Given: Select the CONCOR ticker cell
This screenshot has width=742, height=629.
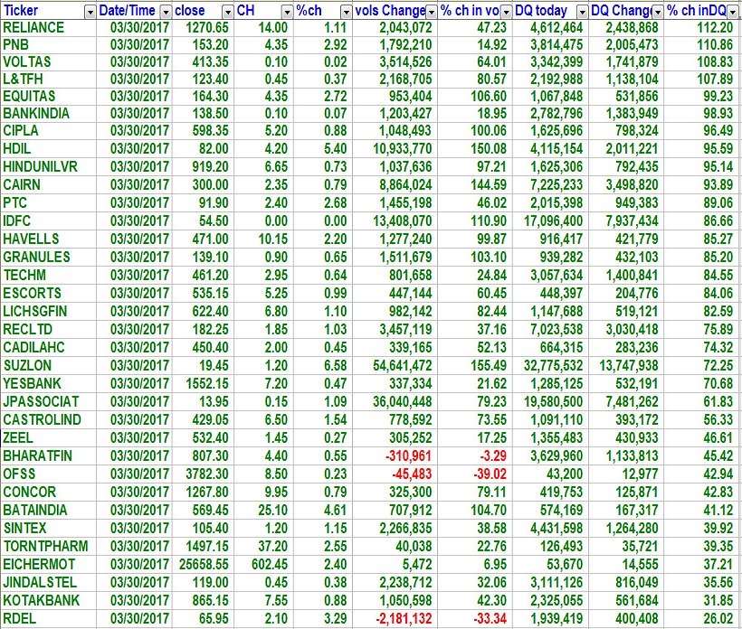Looking at the screenshot, I should [48, 492].
